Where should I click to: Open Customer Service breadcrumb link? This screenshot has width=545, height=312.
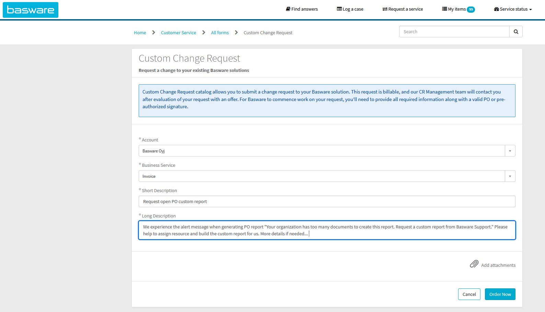pyautogui.click(x=178, y=33)
